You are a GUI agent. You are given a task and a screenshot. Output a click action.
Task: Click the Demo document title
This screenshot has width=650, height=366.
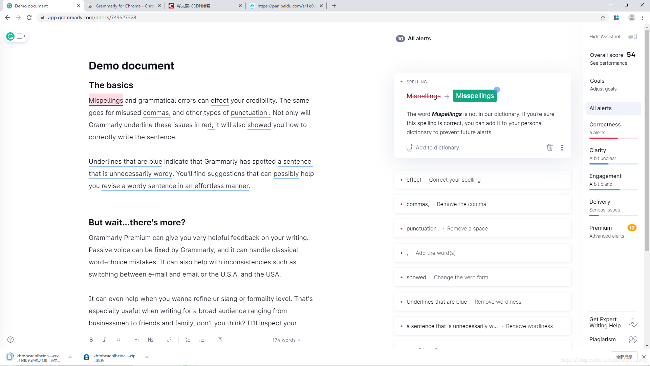coord(131,66)
